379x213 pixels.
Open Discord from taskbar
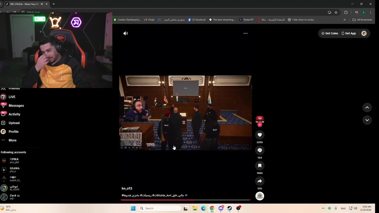click(221, 208)
